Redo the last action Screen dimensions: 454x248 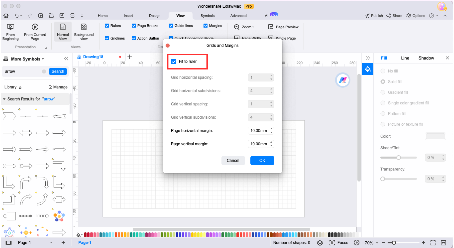(30, 16)
